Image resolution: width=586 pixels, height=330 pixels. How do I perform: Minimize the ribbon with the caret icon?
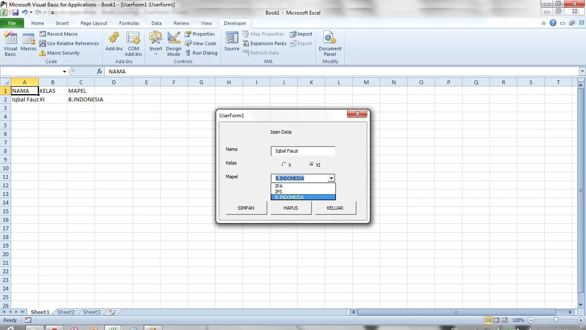coord(544,23)
